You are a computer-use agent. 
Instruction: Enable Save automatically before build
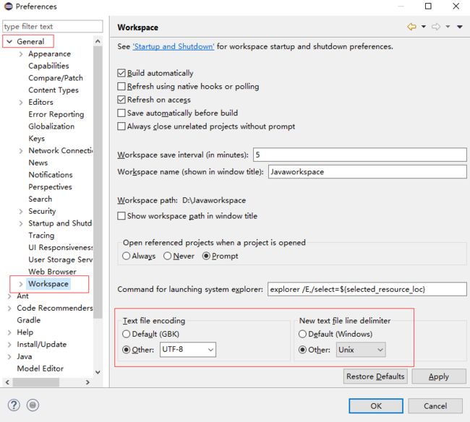[121, 113]
